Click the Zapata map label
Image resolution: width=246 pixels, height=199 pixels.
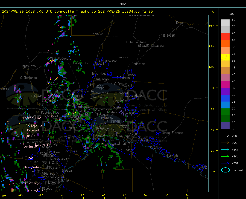click(x=67, y=171)
